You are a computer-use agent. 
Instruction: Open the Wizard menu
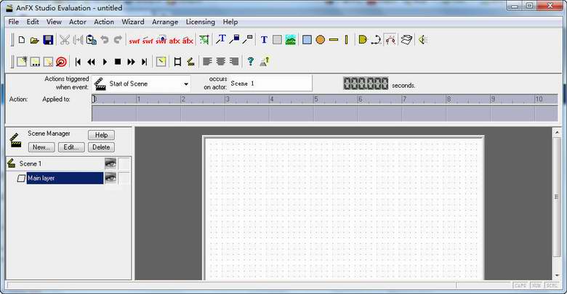click(133, 22)
